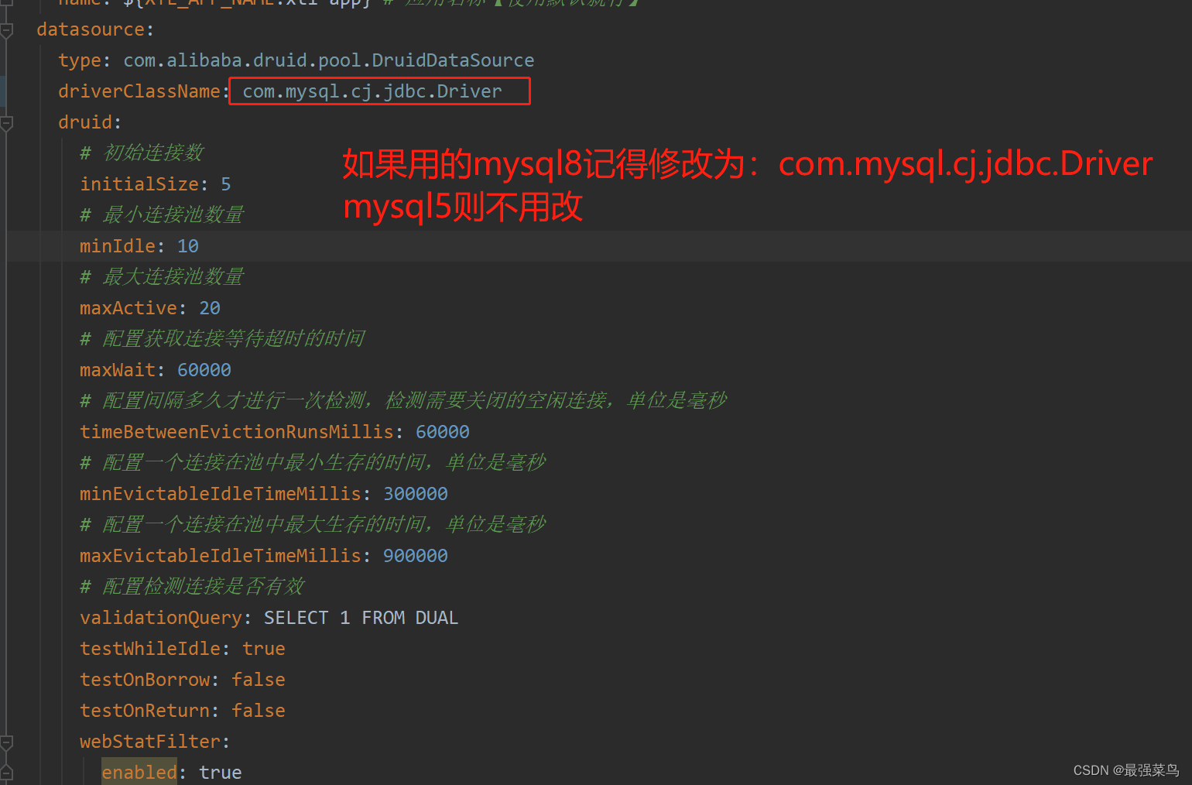Place cursor in com.mysql.cj.jdbc.Driver value
The height and width of the screenshot is (785, 1192).
pyautogui.click(x=372, y=91)
